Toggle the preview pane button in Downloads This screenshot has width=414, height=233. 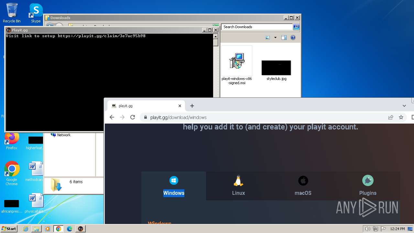(x=284, y=38)
